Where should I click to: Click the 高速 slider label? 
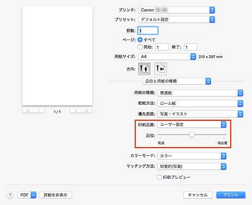(x=161, y=143)
